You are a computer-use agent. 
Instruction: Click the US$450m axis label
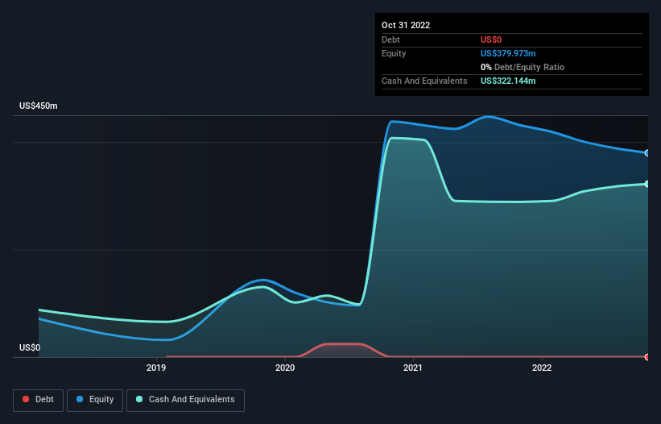[39, 106]
